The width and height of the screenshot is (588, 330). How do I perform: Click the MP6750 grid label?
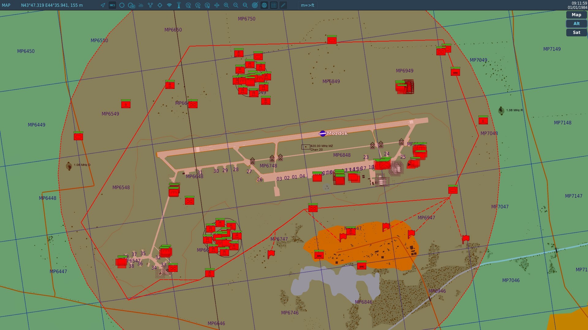(247, 19)
